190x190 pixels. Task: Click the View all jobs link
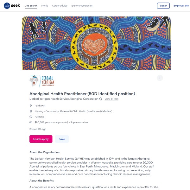coord(111,99)
